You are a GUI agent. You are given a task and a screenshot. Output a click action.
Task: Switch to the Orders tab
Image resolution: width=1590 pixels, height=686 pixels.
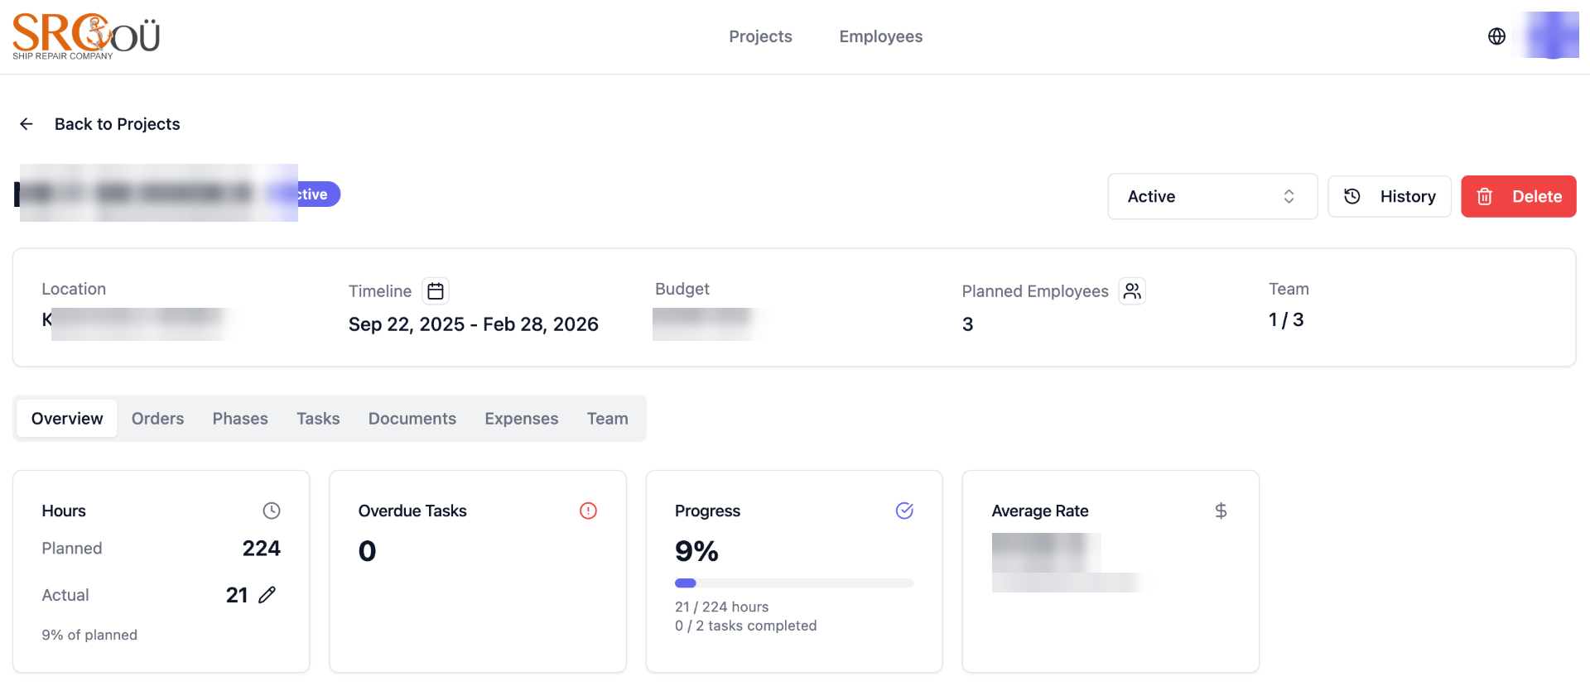157,419
